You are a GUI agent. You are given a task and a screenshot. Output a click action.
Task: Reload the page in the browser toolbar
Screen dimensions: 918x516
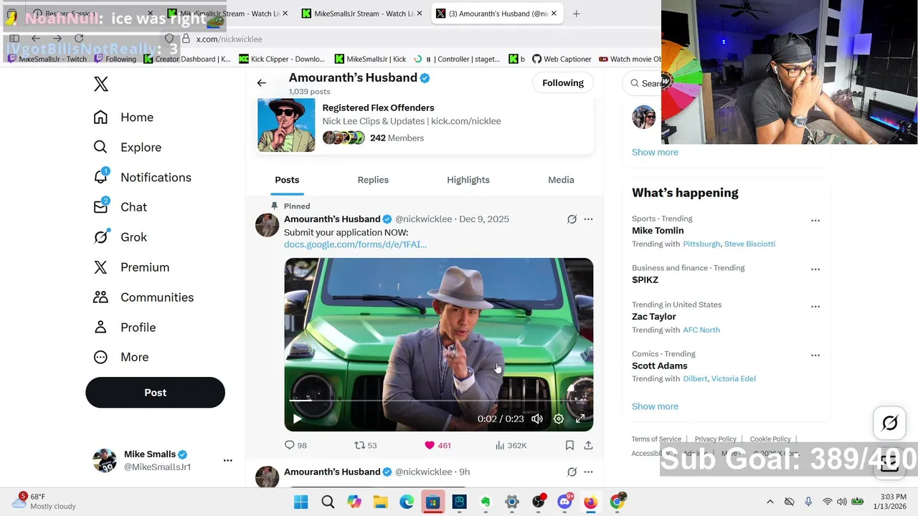pos(79,39)
